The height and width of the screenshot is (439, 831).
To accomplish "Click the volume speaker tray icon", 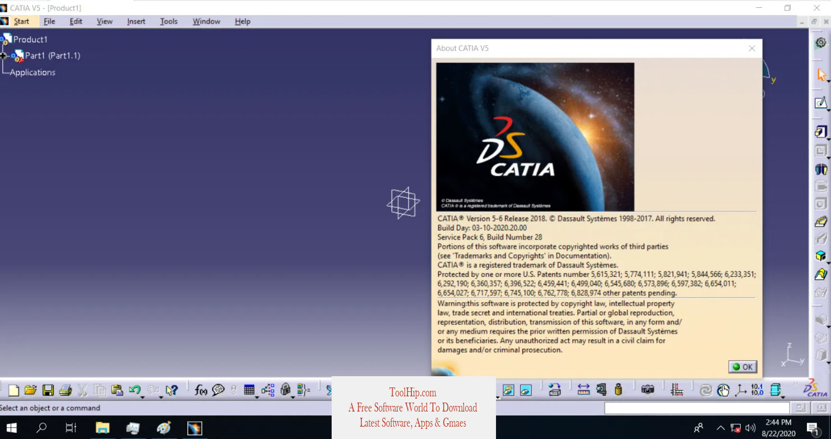I will coord(750,428).
